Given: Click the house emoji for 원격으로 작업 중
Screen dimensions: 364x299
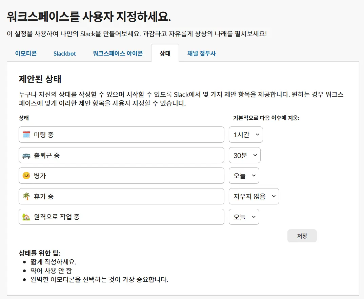Looking at the screenshot, I should [x=26, y=217].
